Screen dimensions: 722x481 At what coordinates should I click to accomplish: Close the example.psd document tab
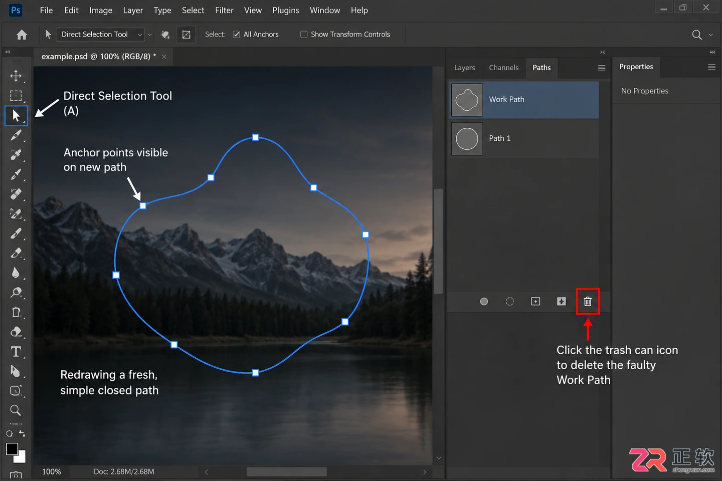coord(164,57)
